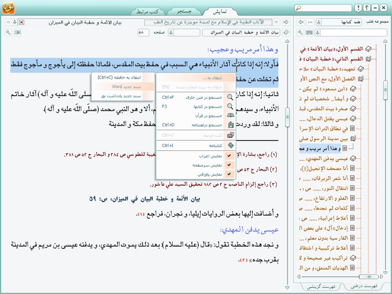Collapse الفصل الأول مع النص tree node
This screenshot has width=392, height=294.
coord(361,79)
